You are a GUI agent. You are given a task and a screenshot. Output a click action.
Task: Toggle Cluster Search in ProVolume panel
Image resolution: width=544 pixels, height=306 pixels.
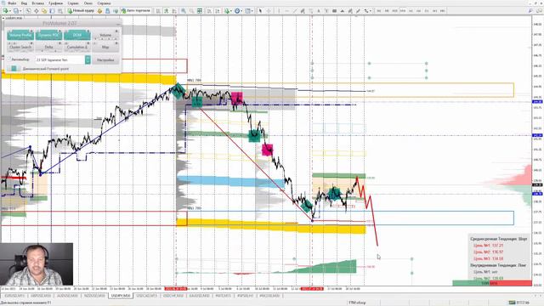(20, 47)
